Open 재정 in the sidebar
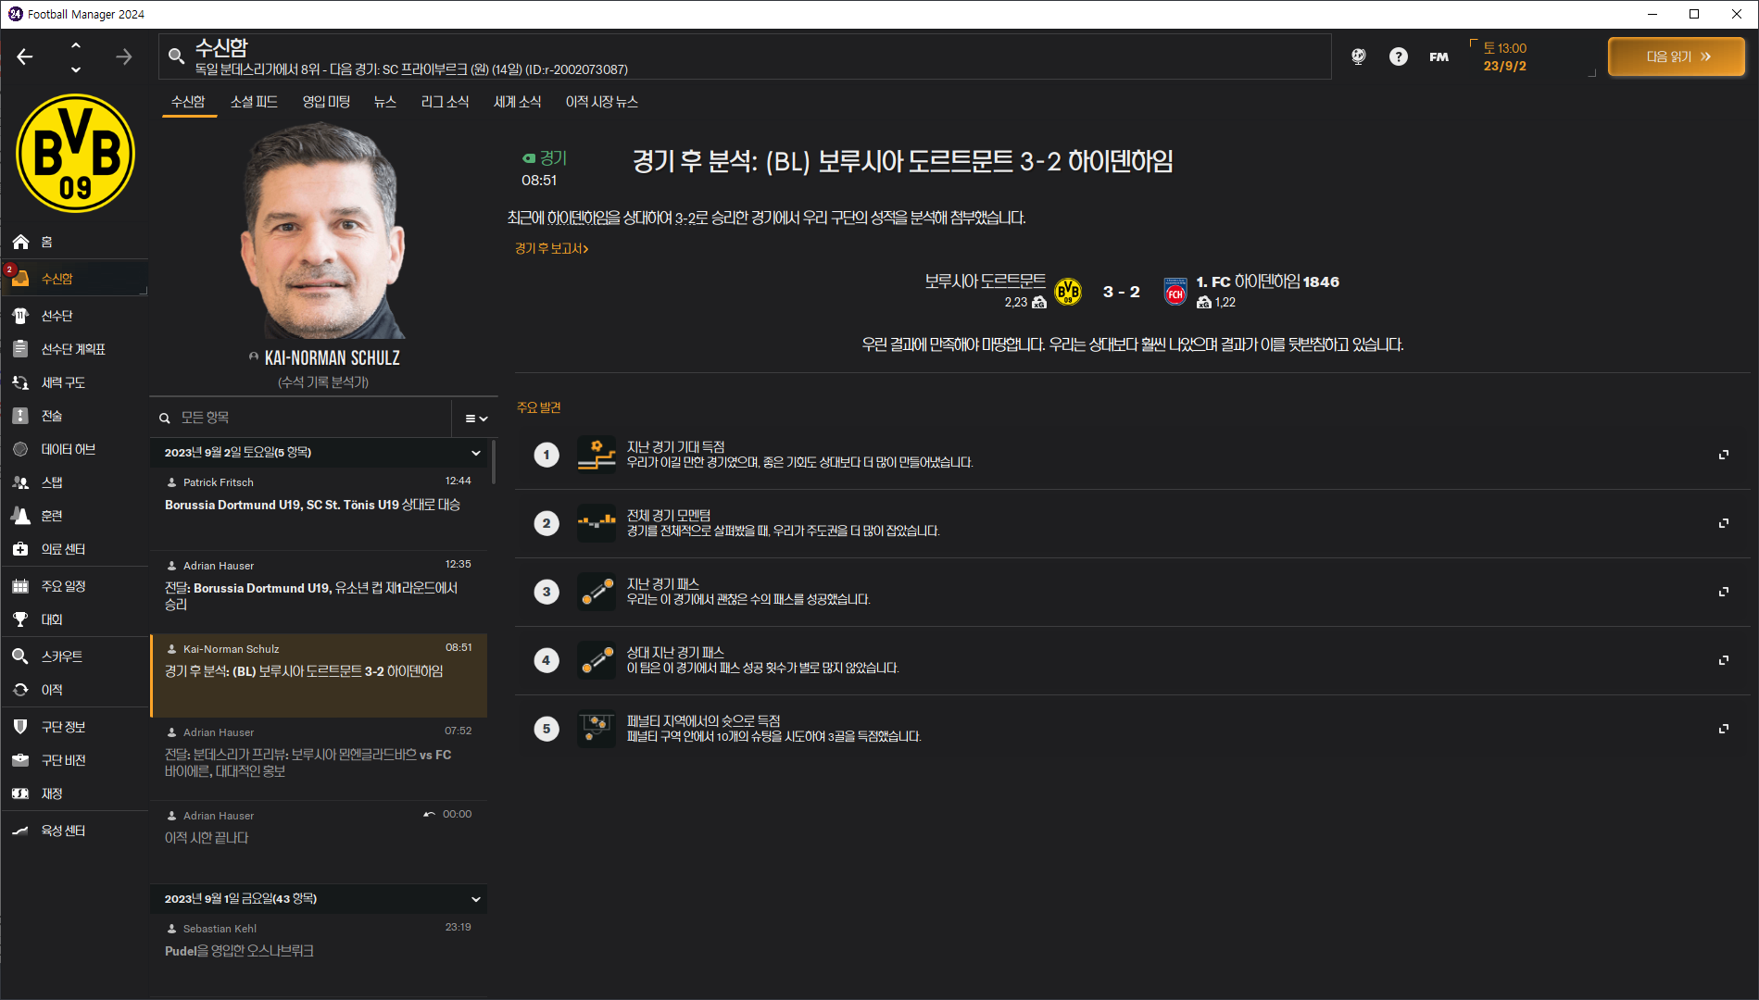This screenshot has width=1759, height=1000. click(x=74, y=794)
